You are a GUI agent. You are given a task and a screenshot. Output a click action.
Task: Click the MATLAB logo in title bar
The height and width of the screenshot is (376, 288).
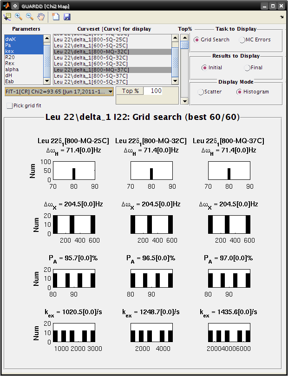tap(6, 6)
